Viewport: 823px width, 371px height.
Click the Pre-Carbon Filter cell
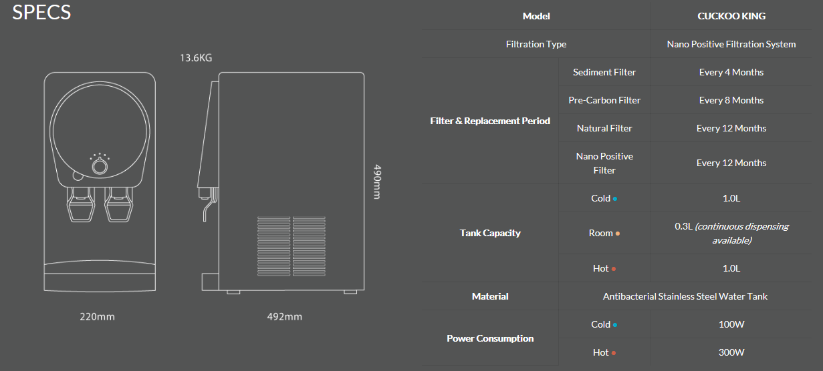tap(604, 100)
